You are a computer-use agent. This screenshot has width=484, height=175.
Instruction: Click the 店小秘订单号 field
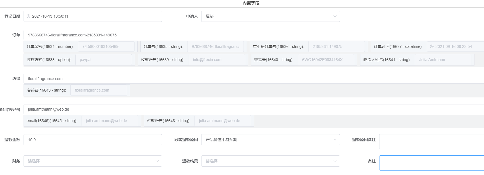click(336, 46)
